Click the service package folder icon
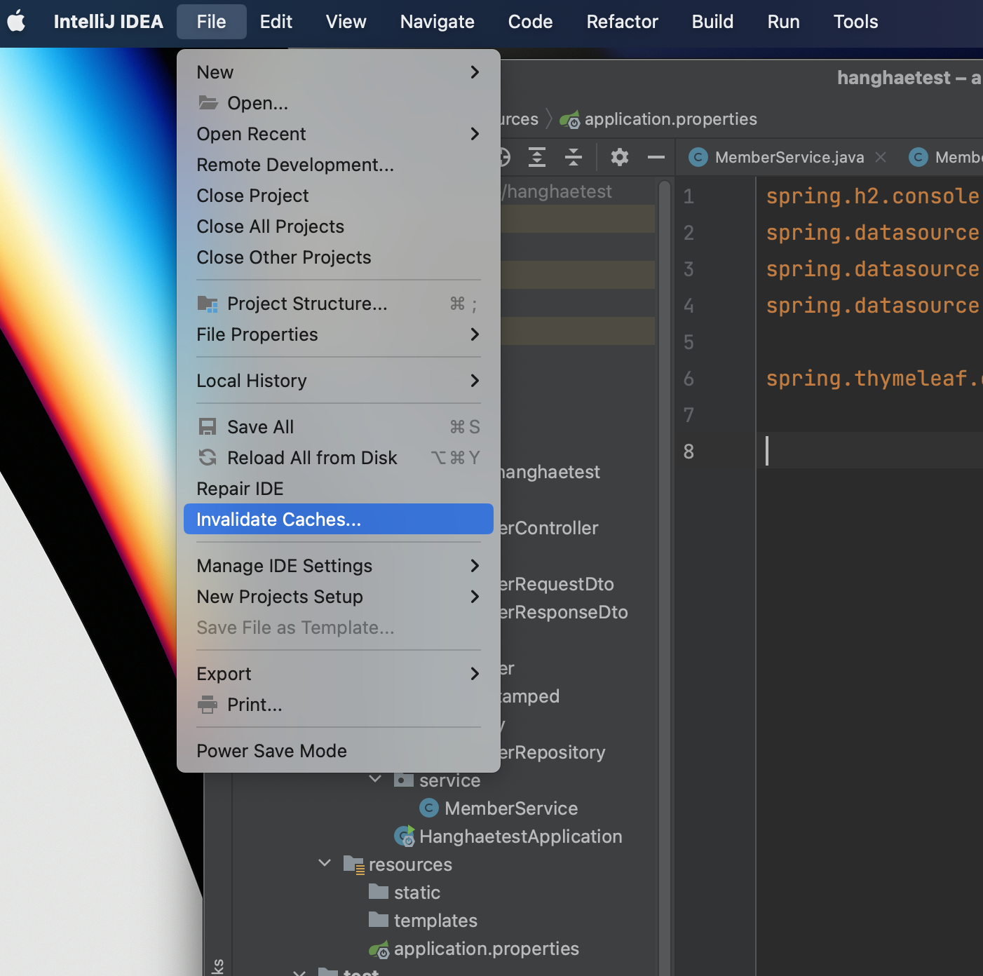Image resolution: width=983 pixels, height=976 pixels. click(404, 780)
